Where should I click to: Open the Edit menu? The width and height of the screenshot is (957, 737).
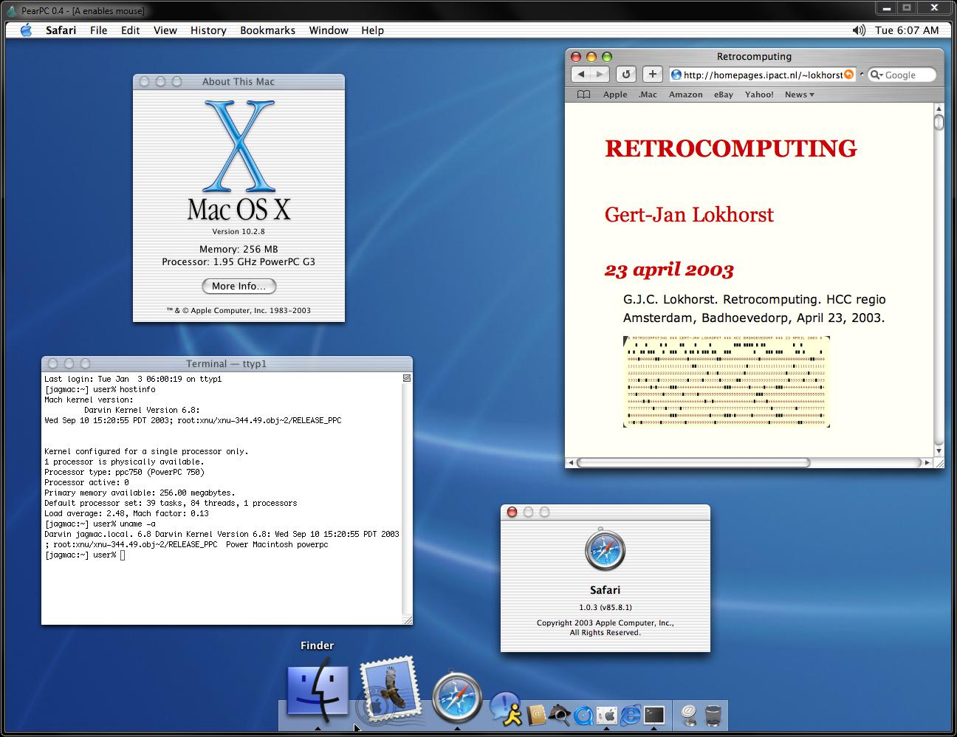coord(131,30)
